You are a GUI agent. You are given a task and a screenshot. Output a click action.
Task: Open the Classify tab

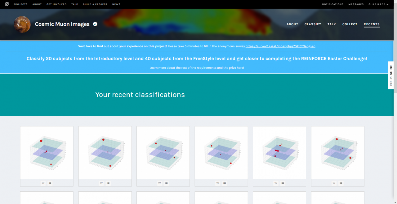click(313, 24)
